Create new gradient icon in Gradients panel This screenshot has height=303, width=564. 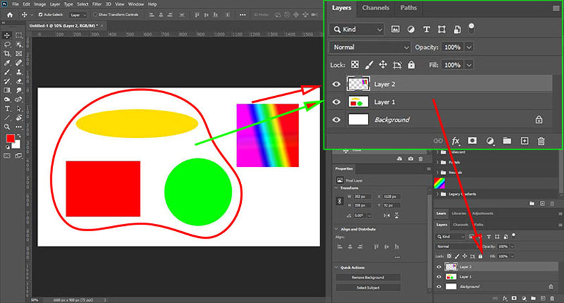pyautogui.click(x=542, y=204)
